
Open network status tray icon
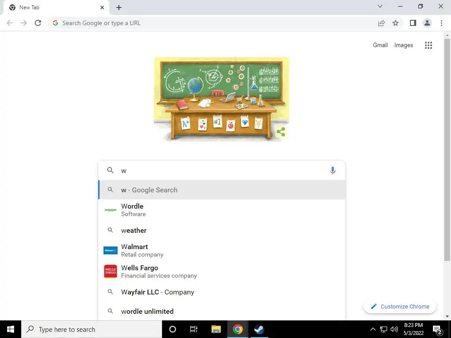[x=384, y=329]
